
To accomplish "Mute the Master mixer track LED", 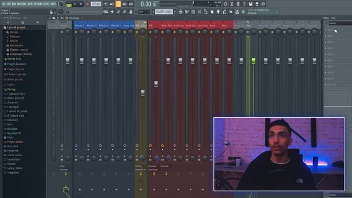I will [62, 32].
